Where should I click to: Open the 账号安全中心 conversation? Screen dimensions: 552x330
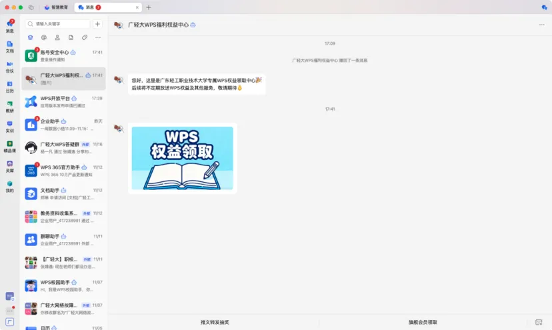point(63,55)
